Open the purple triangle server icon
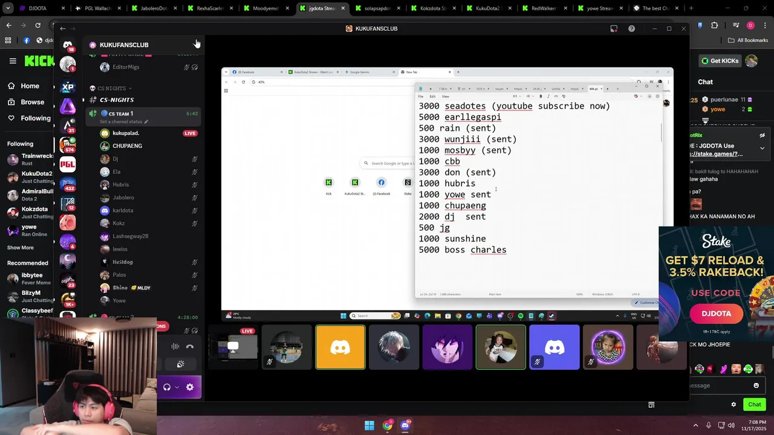774x435 pixels. coord(68,106)
